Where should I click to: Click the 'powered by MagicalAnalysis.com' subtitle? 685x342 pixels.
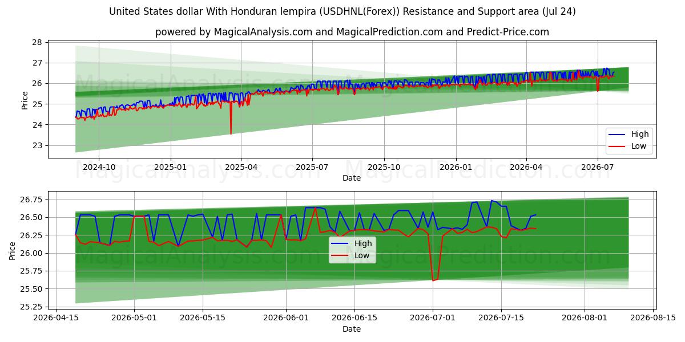[352, 32]
